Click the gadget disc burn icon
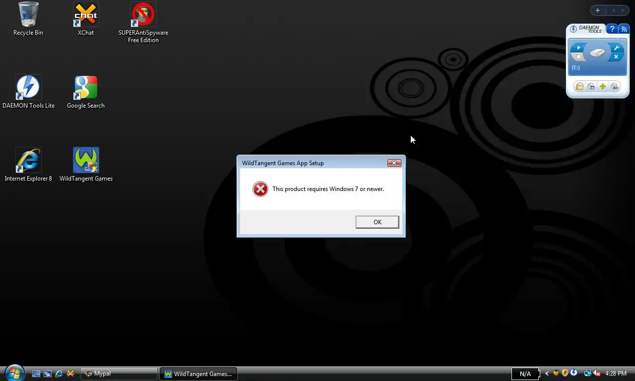635x381 pixels. click(x=615, y=87)
